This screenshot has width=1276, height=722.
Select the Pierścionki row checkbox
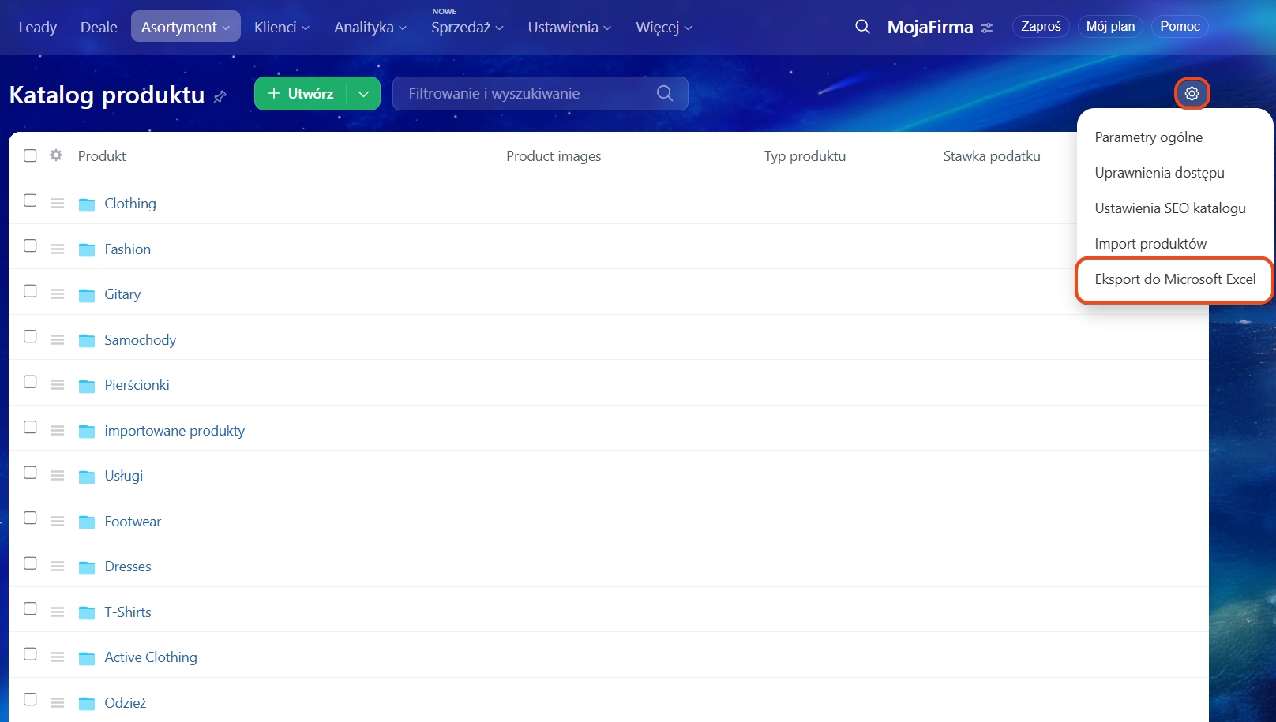point(30,382)
